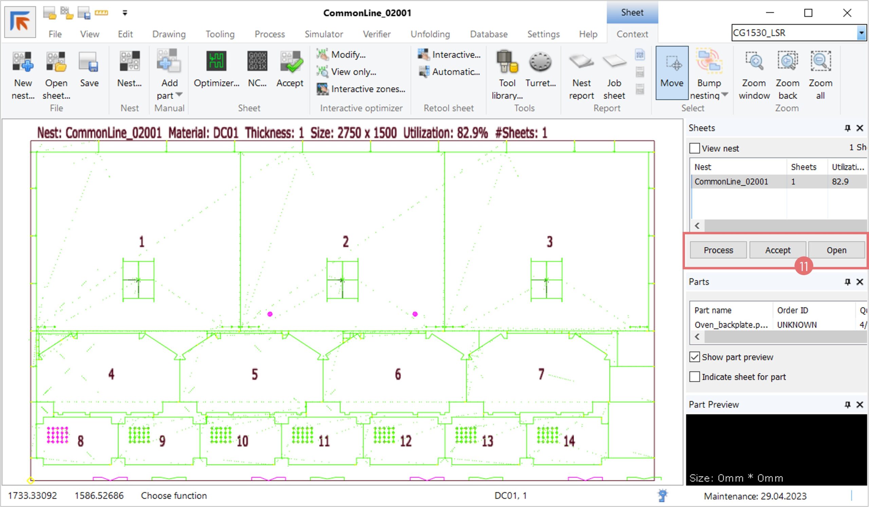Uncheck Show part preview
Image resolution: width=869 pixels, height=507 pixels.
695,357
